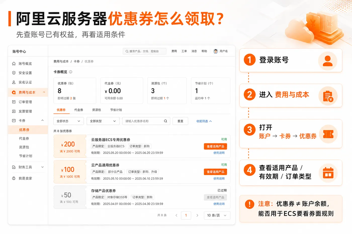Image resolution: width=352 pixels, height=234 pixels.
Task: Open 订单管理 from its sidebar icon
Action: pos(14,102)
